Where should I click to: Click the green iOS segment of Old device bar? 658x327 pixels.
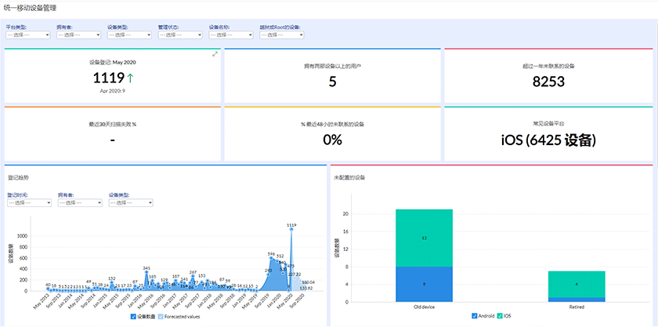click(424, 238)
